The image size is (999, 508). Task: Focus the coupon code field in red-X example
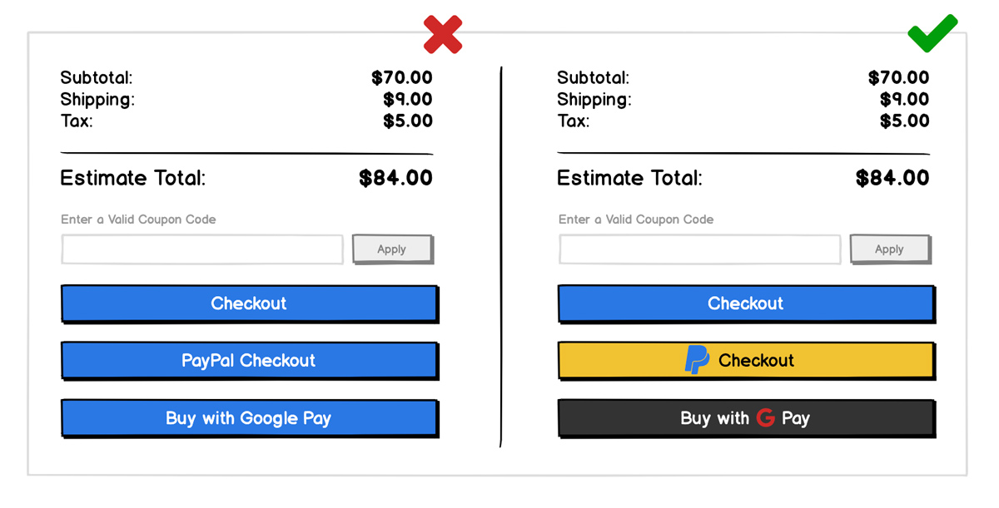(202, 249)
